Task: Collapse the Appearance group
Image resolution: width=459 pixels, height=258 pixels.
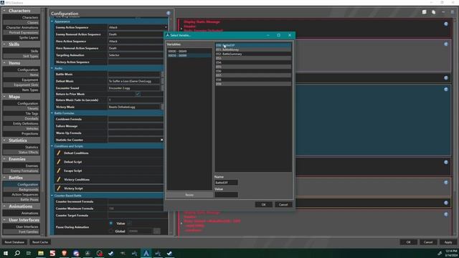Action: (x=52, y=21)
